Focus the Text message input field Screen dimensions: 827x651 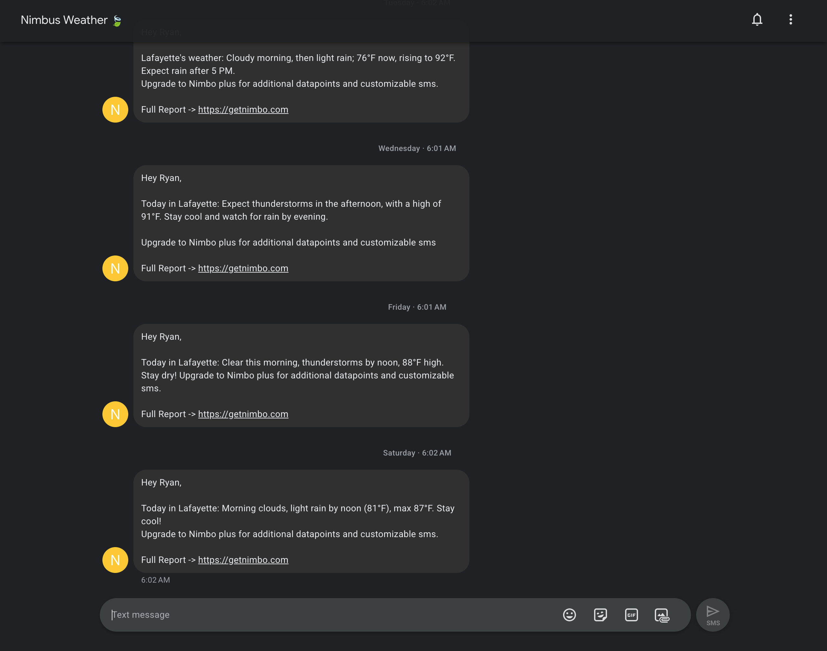tap(332, 615)
